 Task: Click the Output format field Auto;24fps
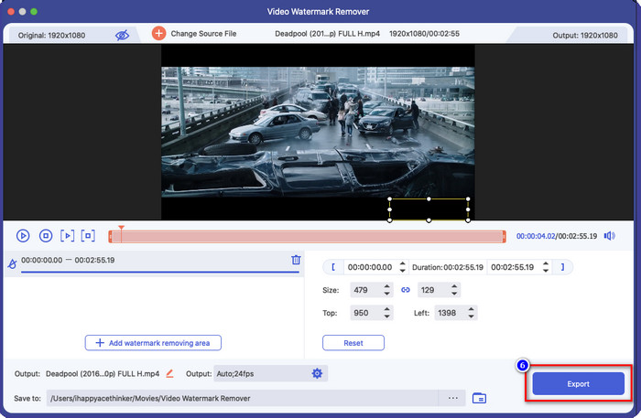coord(262,373)
